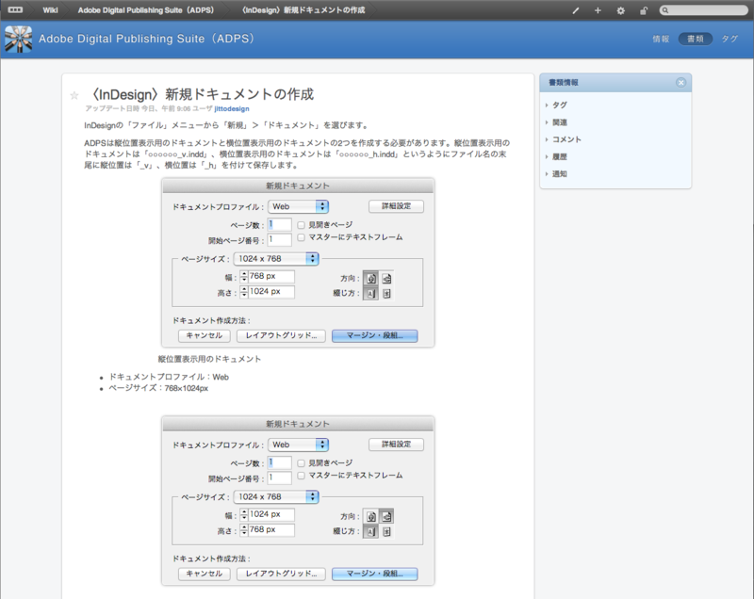The width and height of the screenshot is (754, 599).
Task: Go to the Wiki breadcrumb
Action: pos(50,10)
